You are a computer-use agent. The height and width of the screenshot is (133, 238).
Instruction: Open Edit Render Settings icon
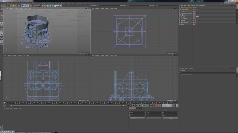click(39, 6)
